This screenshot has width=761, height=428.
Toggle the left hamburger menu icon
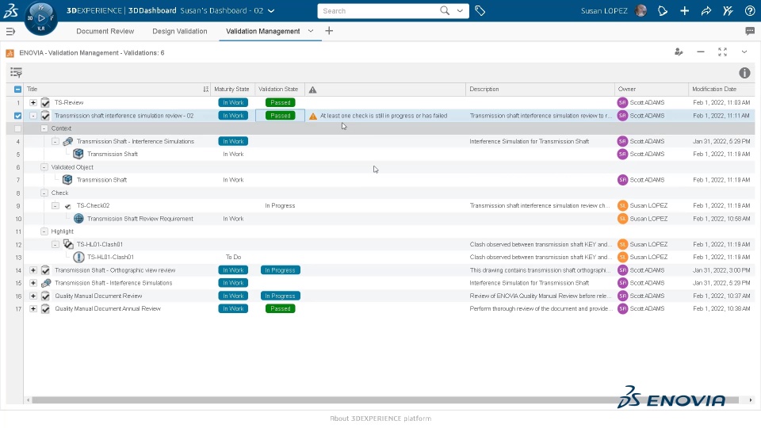10,32
